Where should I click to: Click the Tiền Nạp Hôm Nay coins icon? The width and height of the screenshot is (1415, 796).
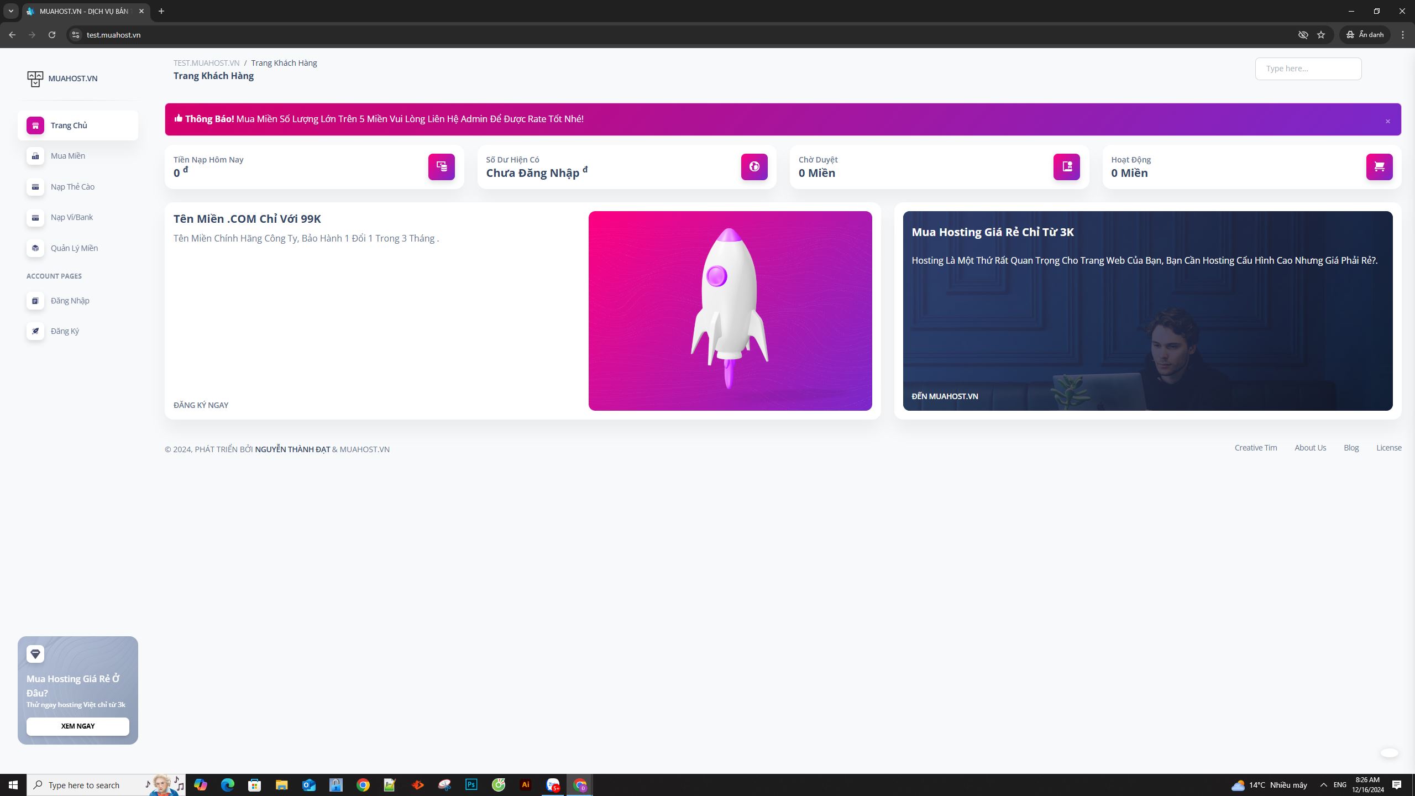tap(441, 166)
